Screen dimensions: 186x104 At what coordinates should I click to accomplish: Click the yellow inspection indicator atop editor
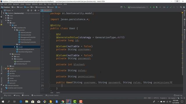[x=182, y=13]
